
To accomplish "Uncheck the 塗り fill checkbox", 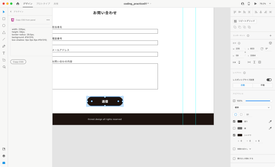I will coord(234,121).
